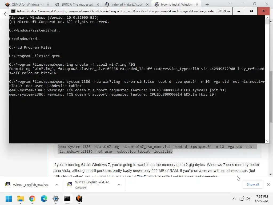Close the How to install Windows tab
273x205 pixels.
(x=197, y=5)
